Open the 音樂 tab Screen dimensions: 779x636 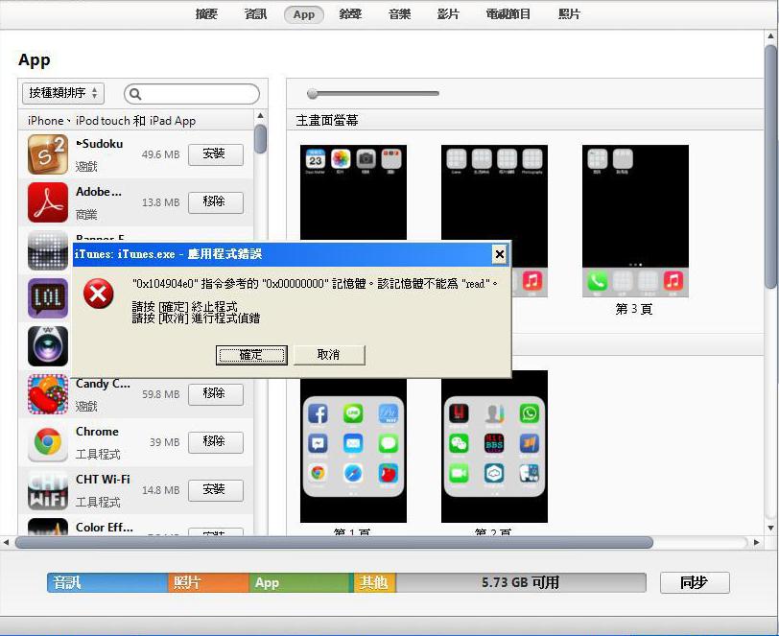point(399,14)
